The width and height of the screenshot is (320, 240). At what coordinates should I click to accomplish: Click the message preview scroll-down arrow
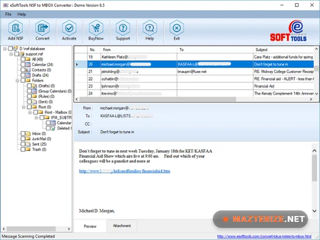click(314, 211)
